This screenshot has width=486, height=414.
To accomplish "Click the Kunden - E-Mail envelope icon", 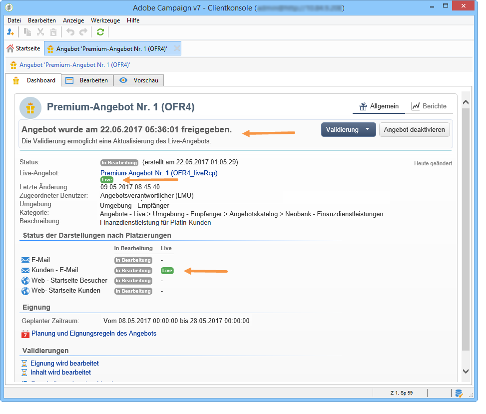I will [x=25, y=270].
